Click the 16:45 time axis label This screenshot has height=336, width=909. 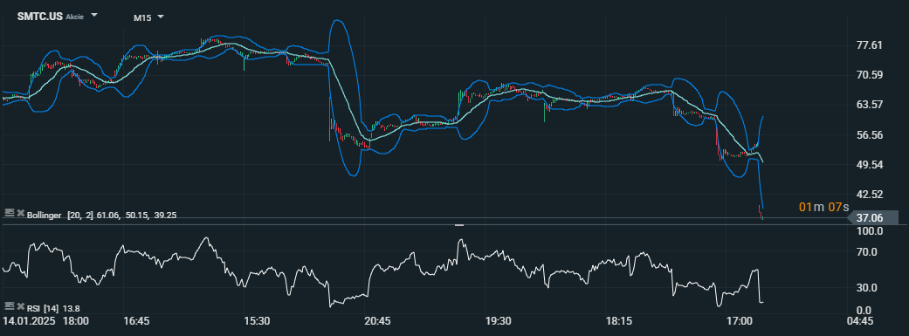tap(137, 321)
